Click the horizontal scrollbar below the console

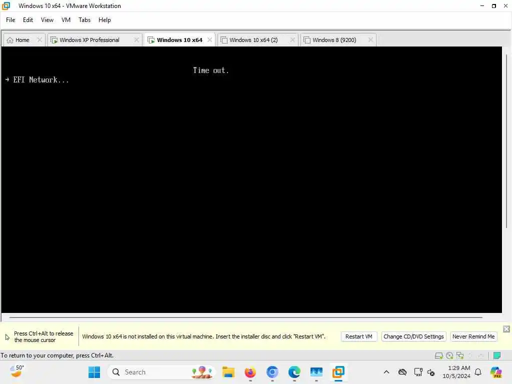245,317
